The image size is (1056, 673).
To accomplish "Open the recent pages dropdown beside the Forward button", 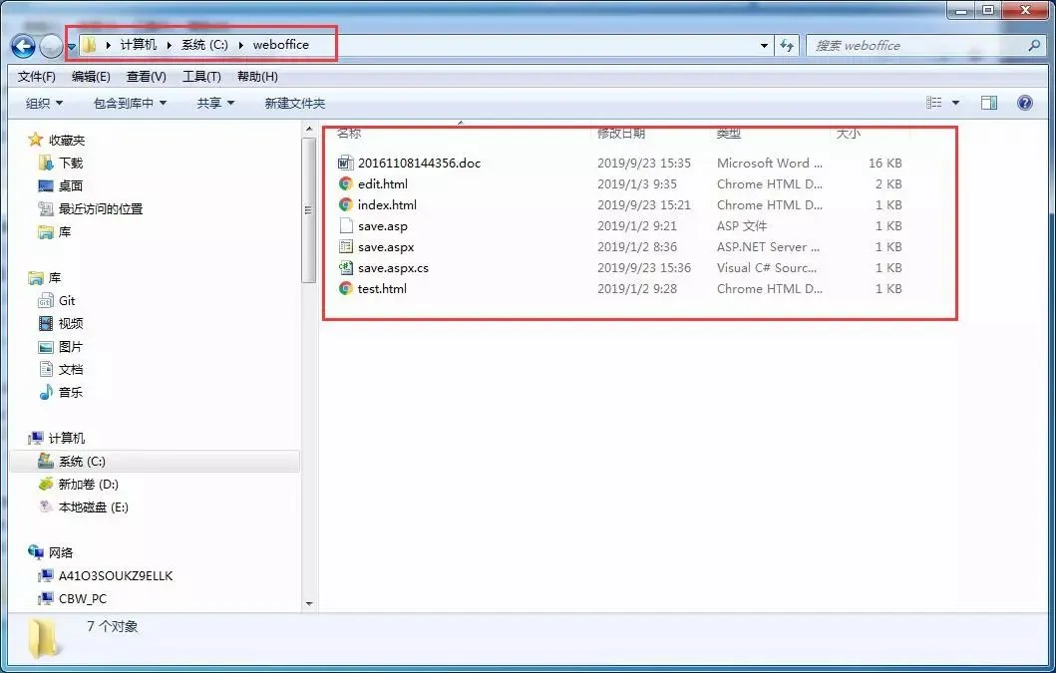I will point(72,47).
